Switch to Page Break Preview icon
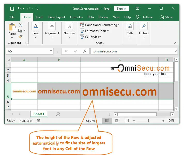 pos(127,120)
